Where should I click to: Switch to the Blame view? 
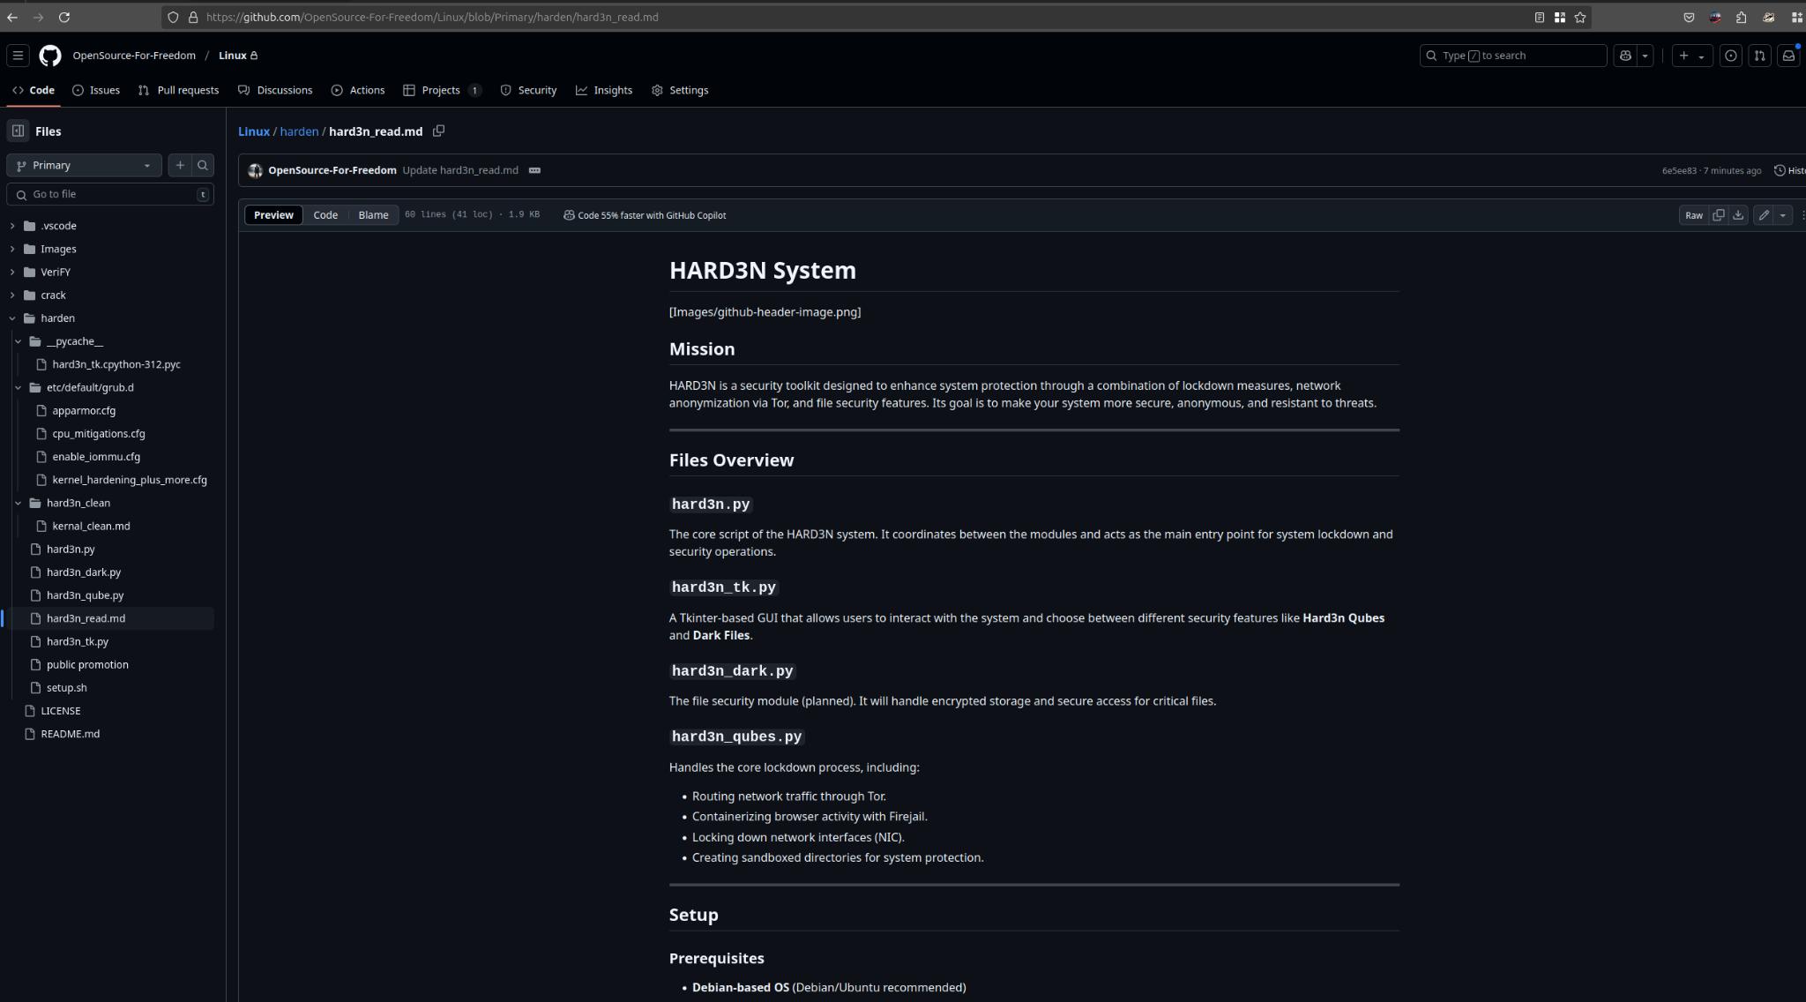(373, 214)
